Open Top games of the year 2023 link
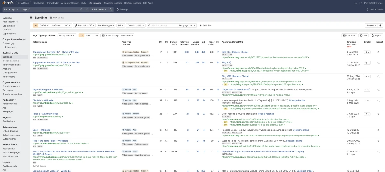The height and width of the screenshot is (172, 385). [56, 63]
